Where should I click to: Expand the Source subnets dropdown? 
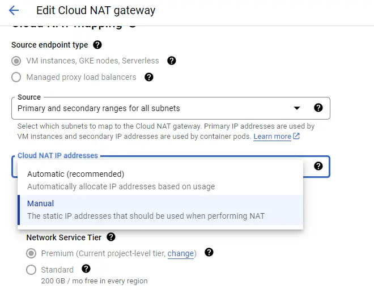(x=153, y=108)
